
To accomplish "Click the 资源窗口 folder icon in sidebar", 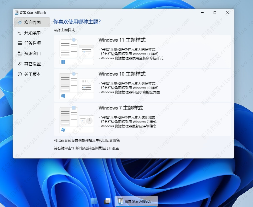I will pyautogui.click(x=20, y=53).
